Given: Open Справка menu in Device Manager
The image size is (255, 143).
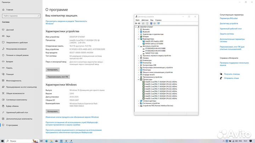Looking at the screenshot, I should click(x=158, y=20).
